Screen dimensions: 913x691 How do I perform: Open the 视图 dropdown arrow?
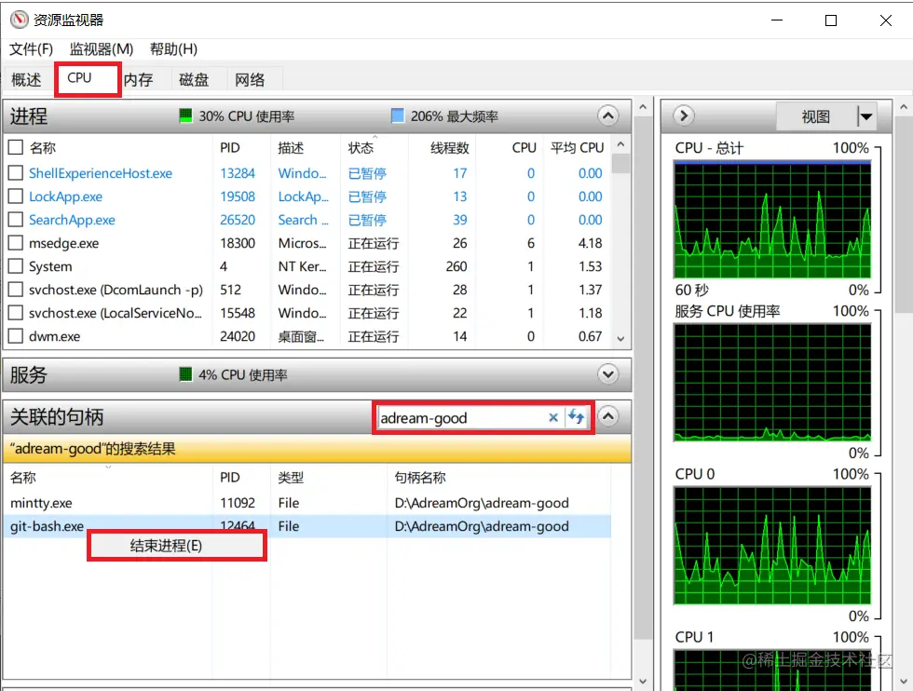pyautogui.click(x=865, y=115)
